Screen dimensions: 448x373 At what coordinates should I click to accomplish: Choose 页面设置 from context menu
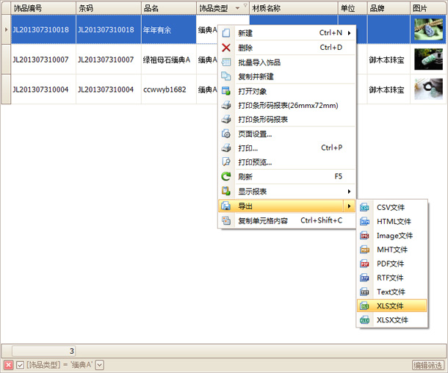(x=256, y=134)
